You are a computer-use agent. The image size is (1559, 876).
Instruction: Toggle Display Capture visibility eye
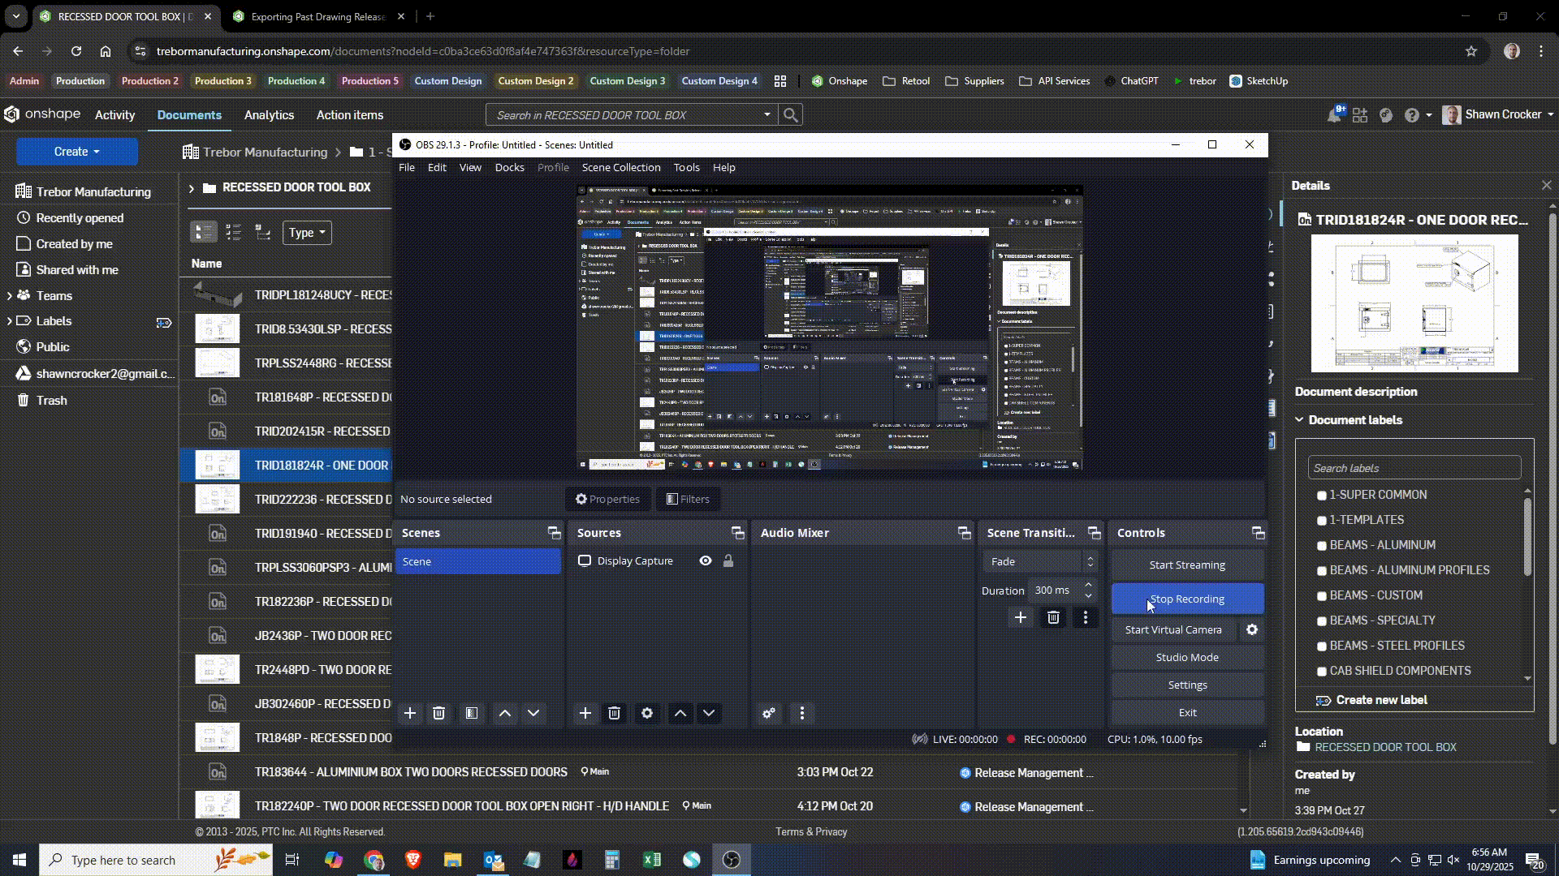705,561
